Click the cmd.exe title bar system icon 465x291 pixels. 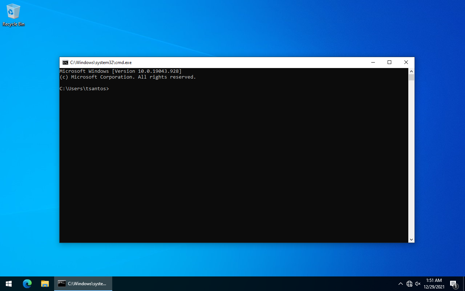tap(65, 63)
